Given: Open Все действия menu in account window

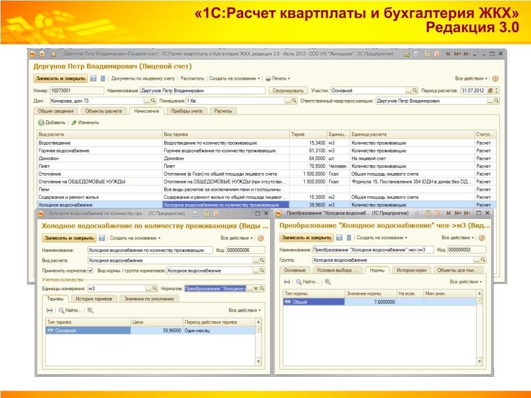Looking at the screenshot, I should pyautogui.click(x=471, y=79).
